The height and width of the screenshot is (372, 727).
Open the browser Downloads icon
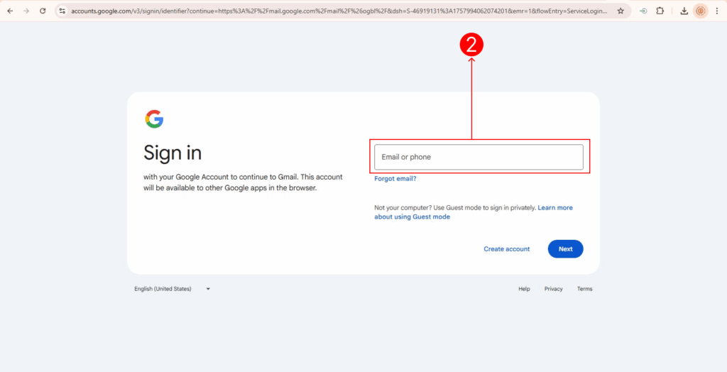684,11
